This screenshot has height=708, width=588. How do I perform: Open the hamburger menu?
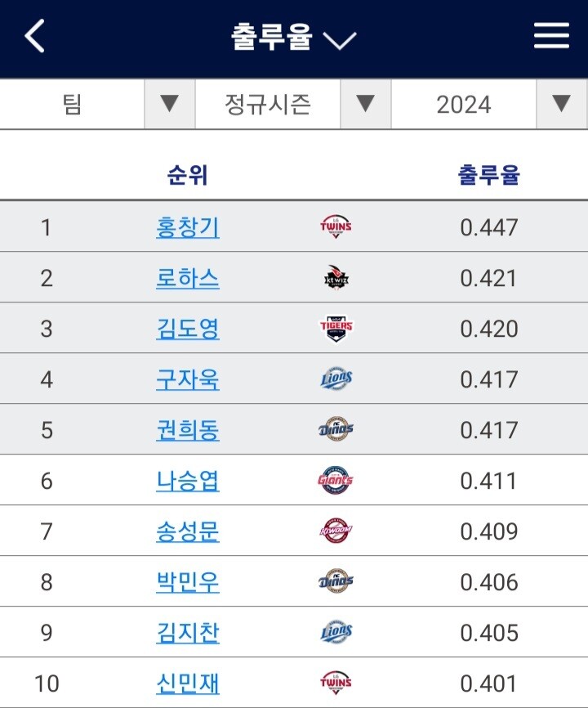click(x=551, y=36)
